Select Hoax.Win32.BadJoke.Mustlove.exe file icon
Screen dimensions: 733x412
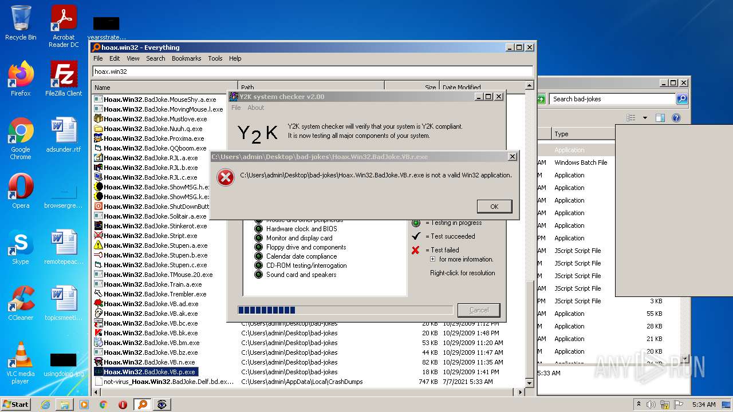[98, 119]
